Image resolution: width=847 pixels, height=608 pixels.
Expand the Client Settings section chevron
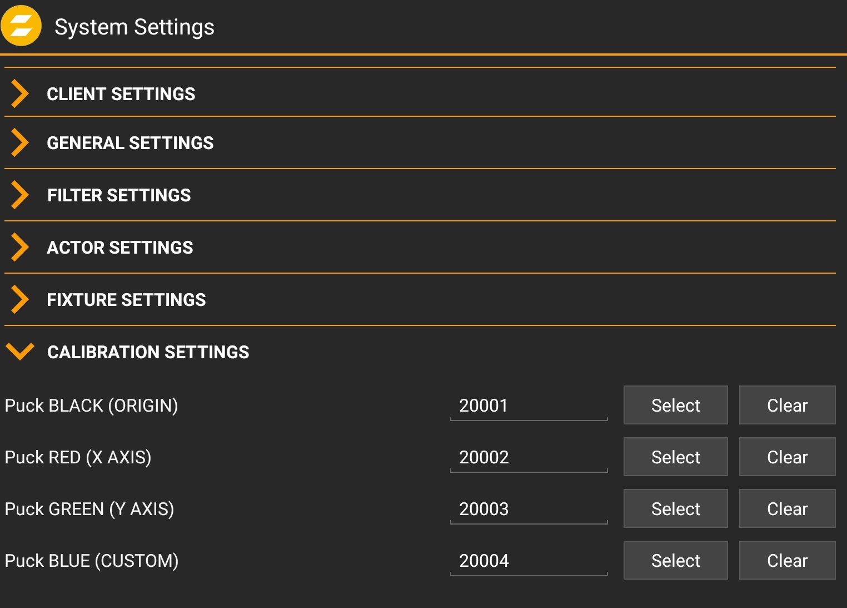point(20,93)
